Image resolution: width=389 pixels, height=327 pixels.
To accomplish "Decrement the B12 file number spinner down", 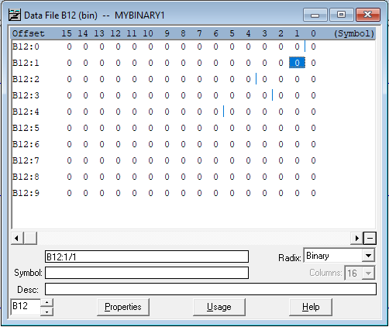I will click(46, 312).
